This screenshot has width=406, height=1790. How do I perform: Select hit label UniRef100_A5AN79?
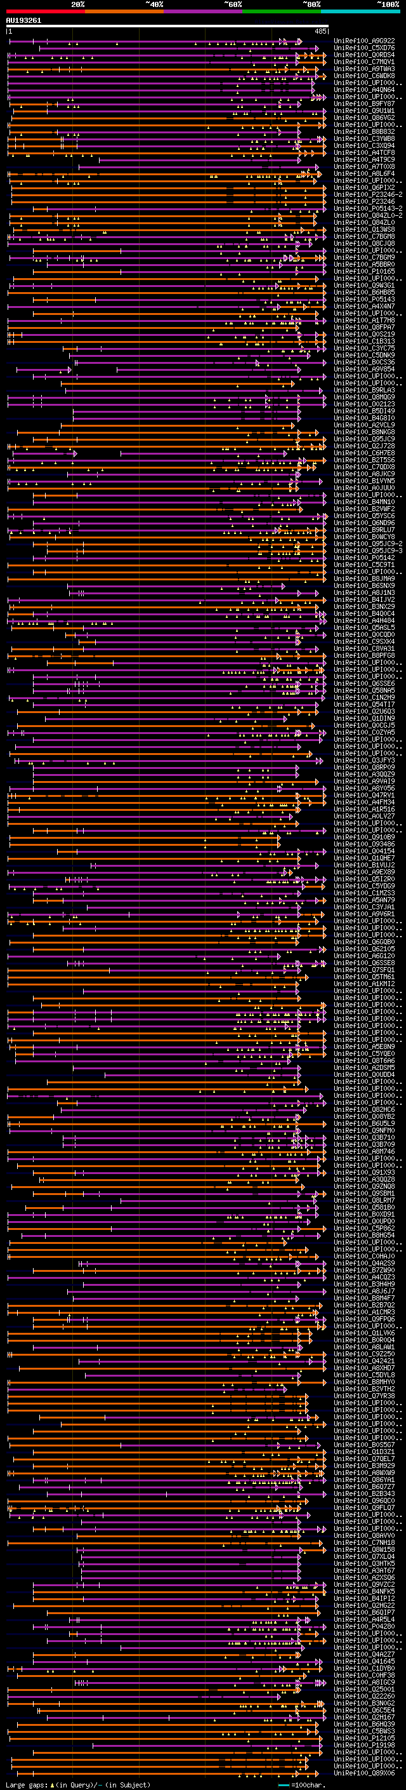coord(364,900)
